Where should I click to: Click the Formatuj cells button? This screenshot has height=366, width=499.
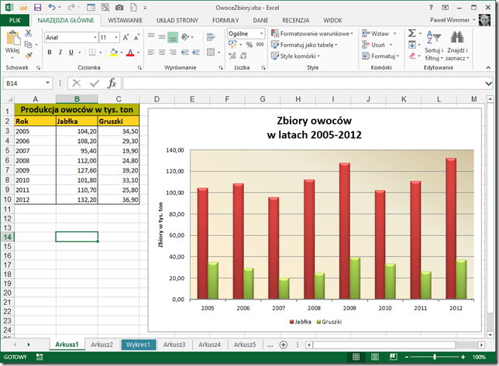point(380,56)
